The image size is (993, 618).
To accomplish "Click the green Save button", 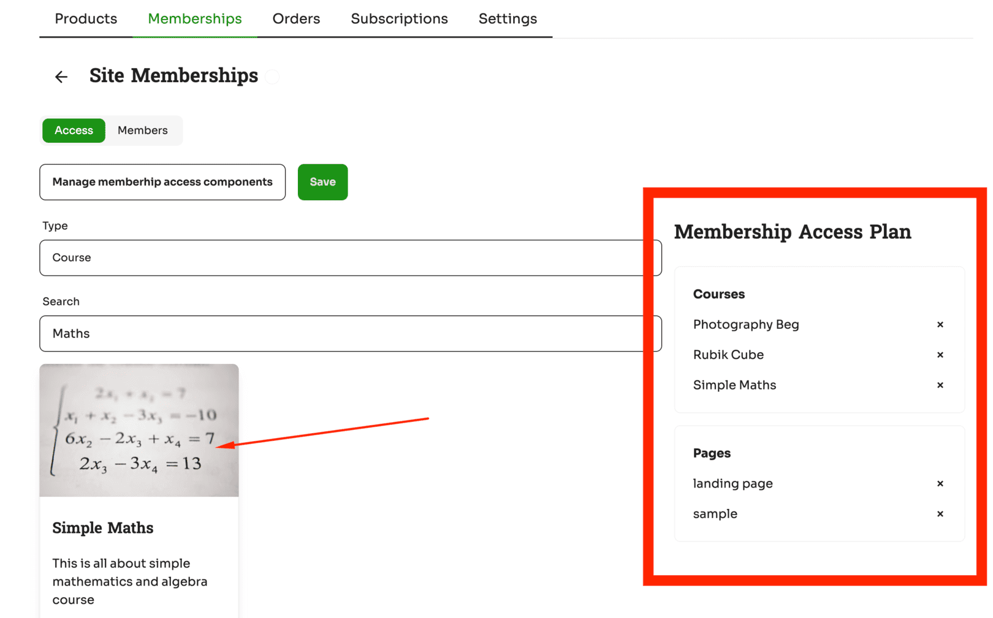I will [x=322, y=182].
